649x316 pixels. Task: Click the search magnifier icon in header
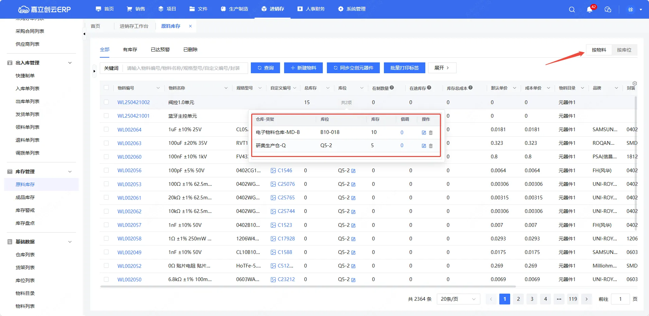(x=572, y=9)
